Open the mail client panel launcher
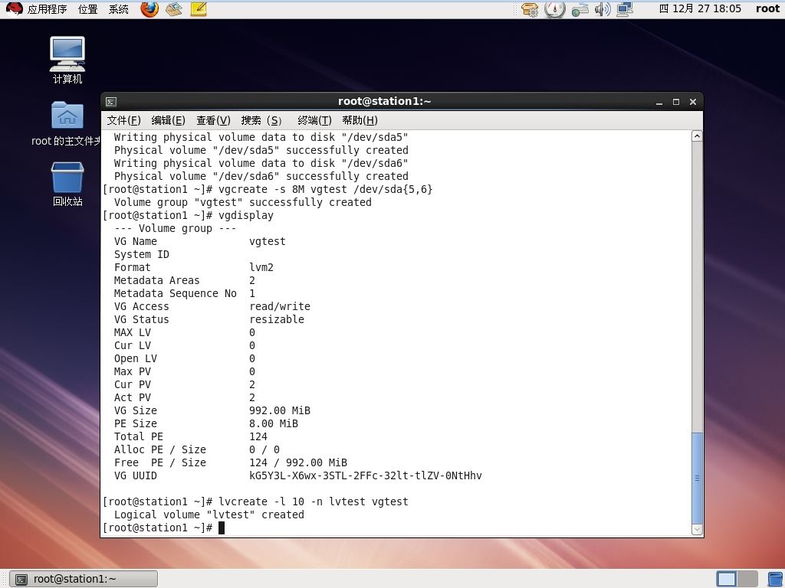This screenshot has width=785, height=588. tap(174, 9)
